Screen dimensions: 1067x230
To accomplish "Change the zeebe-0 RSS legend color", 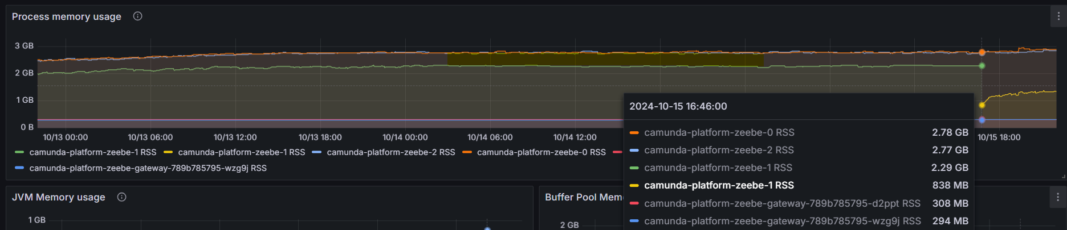I will click(x=467, y=152).
